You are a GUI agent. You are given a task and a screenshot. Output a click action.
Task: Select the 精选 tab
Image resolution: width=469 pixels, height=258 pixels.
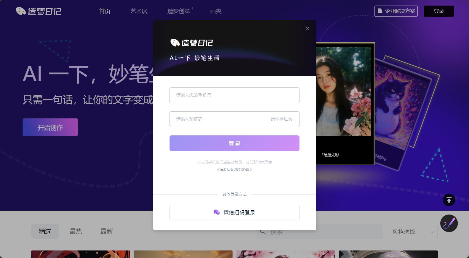click(x=45, y=231)
